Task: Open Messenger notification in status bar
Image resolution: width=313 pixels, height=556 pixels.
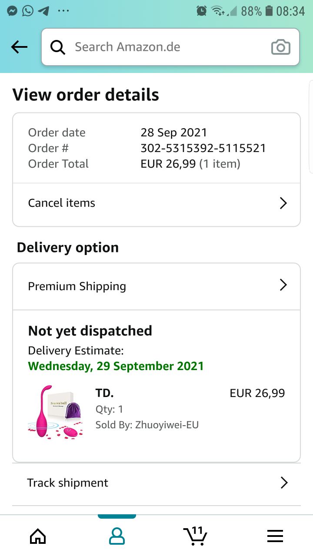Action: (x=13, y=11)
